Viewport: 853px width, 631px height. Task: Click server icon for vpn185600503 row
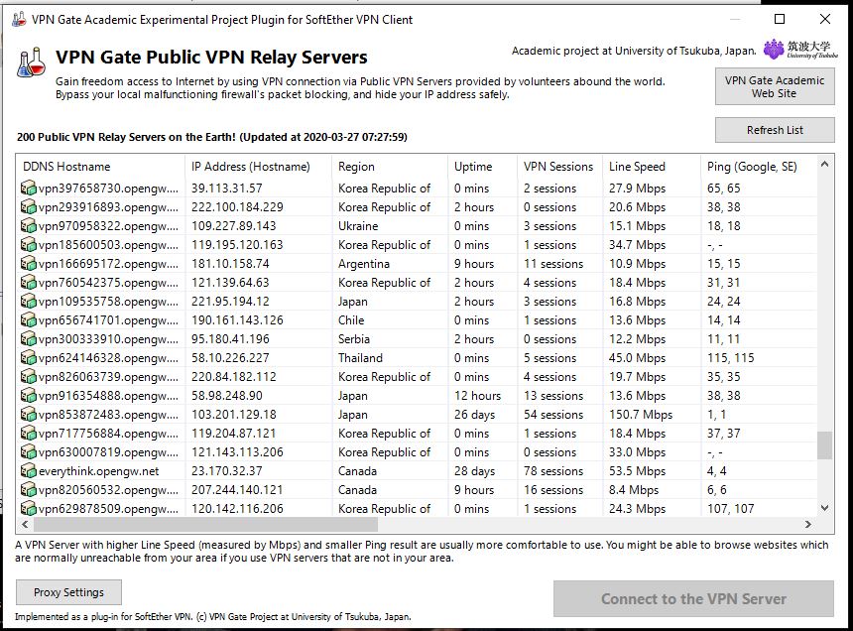(x=29, y=245)
